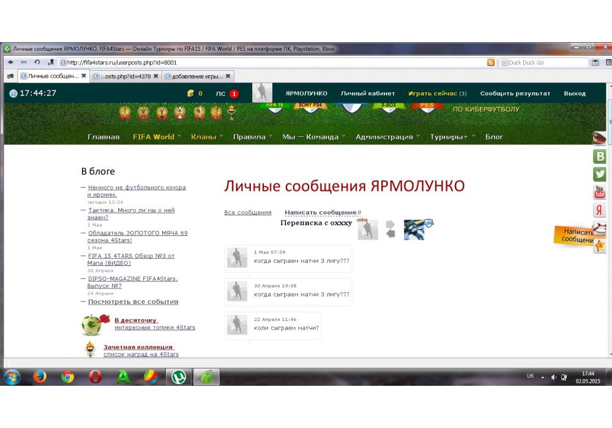The width and height of the screenshot is (612, 428).
Task: Open Windows Start menu
Action: (x=12, y=377)
